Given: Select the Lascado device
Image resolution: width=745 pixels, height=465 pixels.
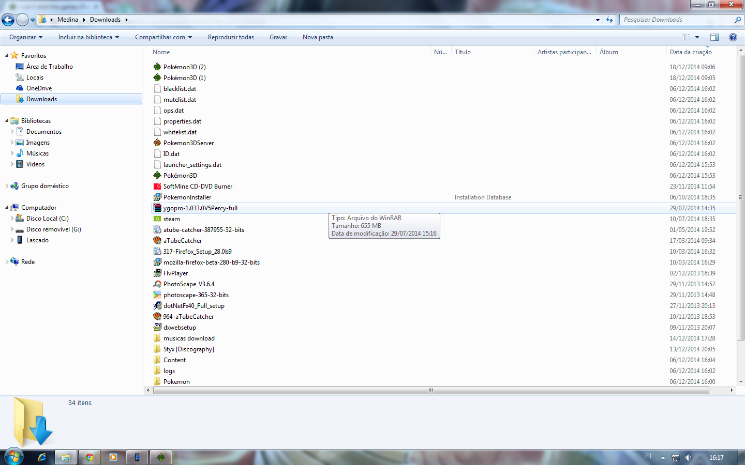Looking at the screenshot, I should click(37, 240).
